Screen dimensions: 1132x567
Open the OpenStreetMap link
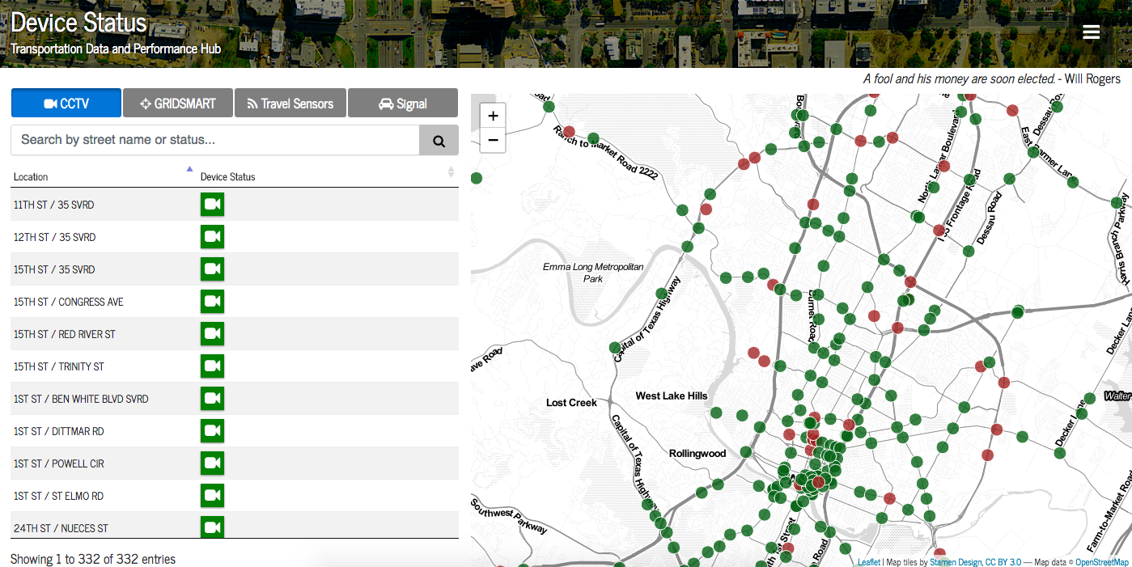coord(1101,562)
